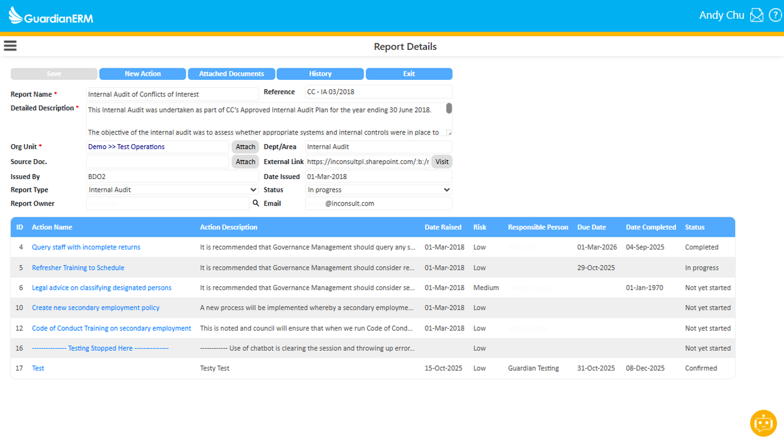
Task: Click the help question mark icon
Action: pos(775,16)
